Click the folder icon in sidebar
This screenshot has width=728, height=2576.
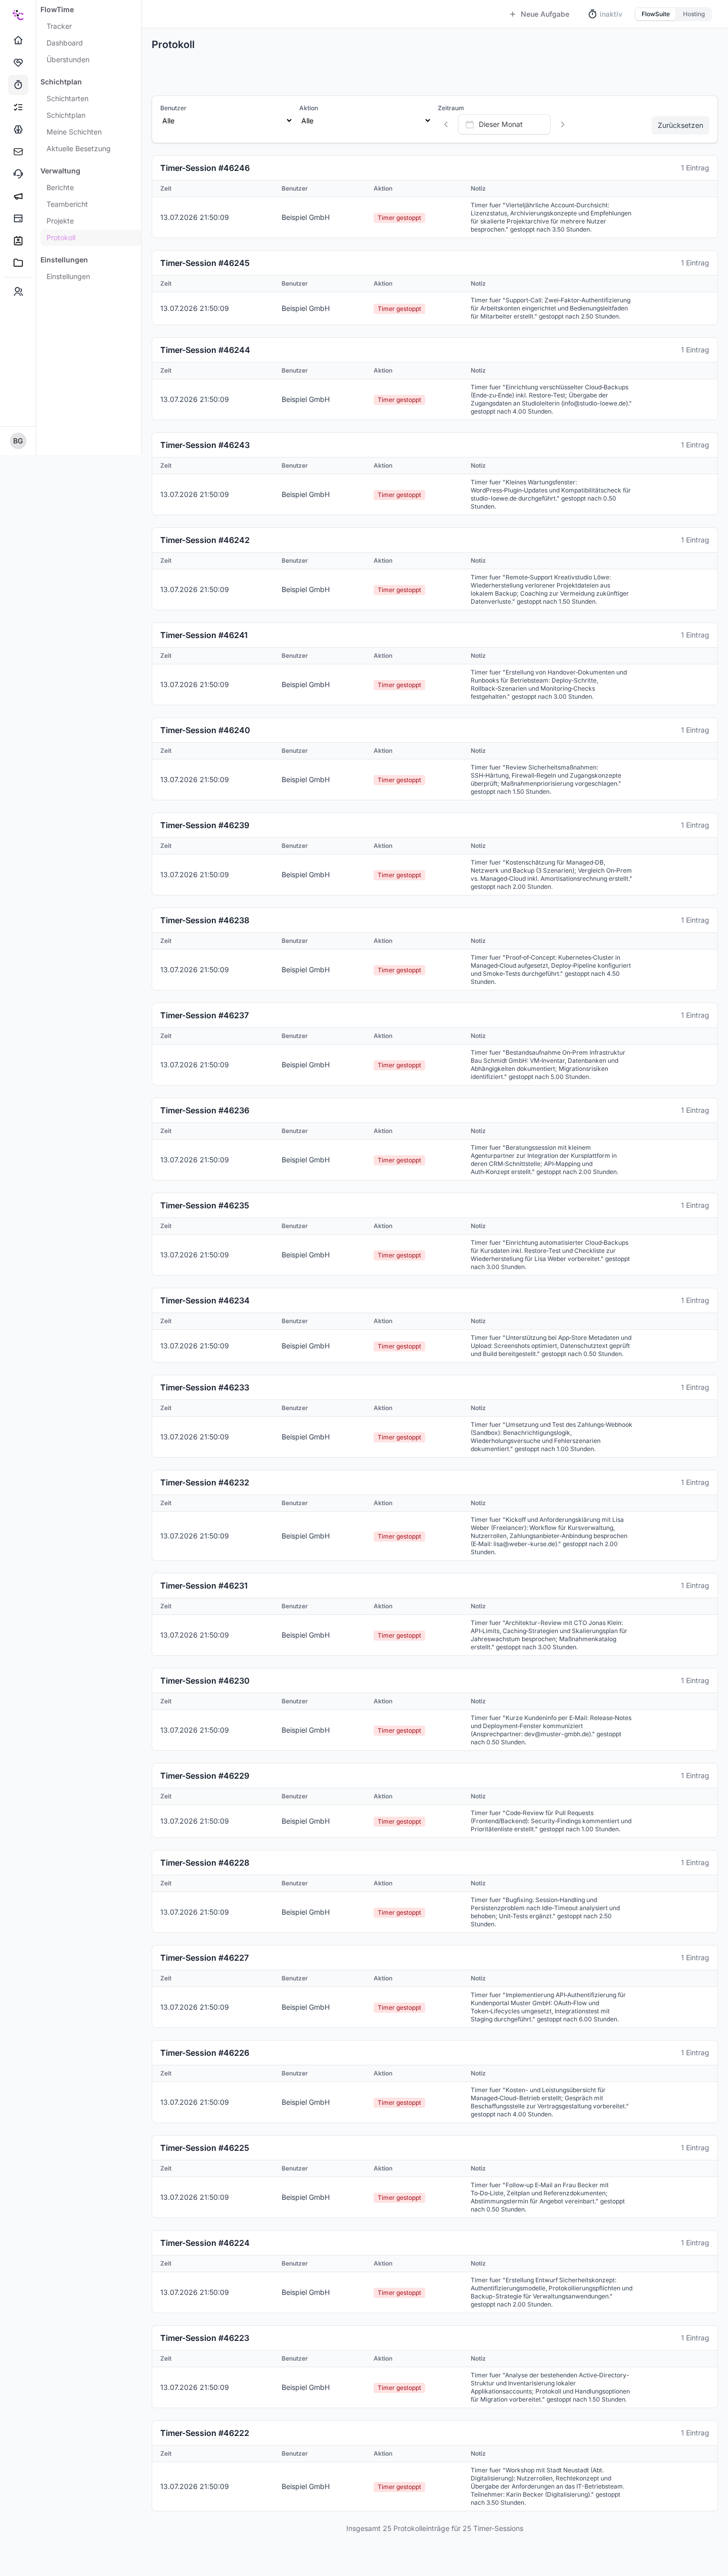18,263
